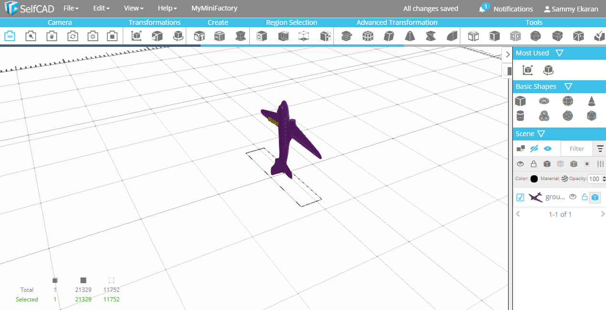Choose edge region selection icon
The image size is (606, 310).
[x=284, y=36]
